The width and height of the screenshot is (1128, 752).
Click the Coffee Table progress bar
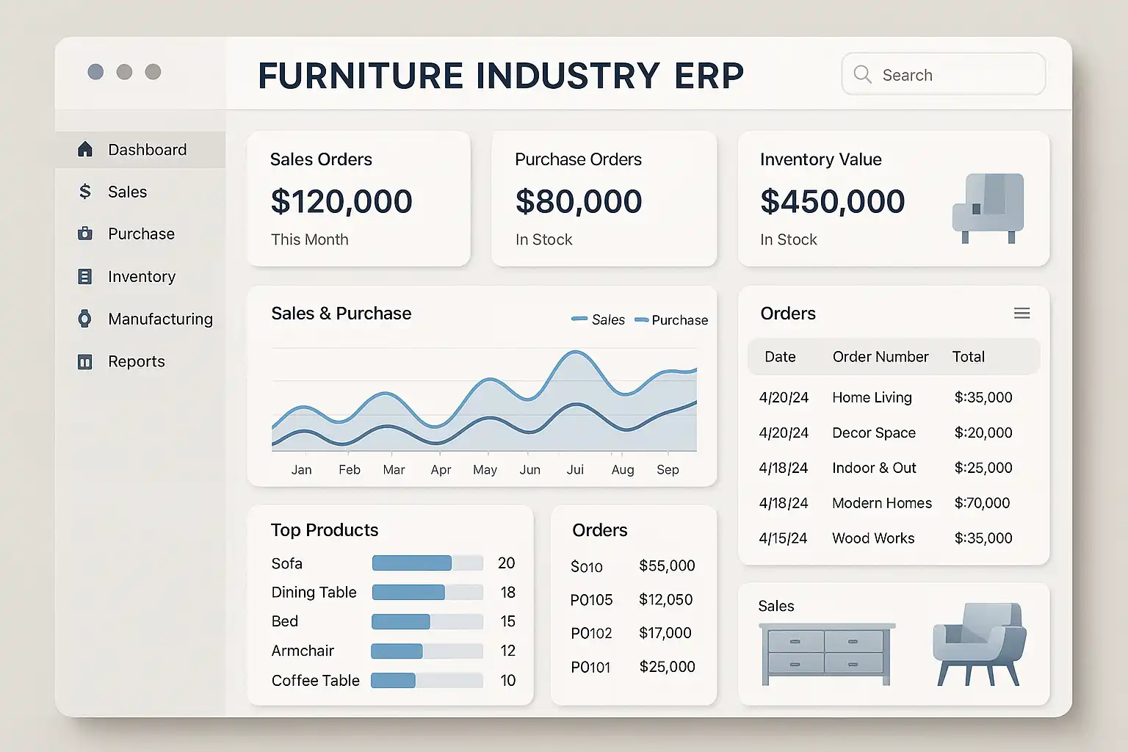(427, 680)
